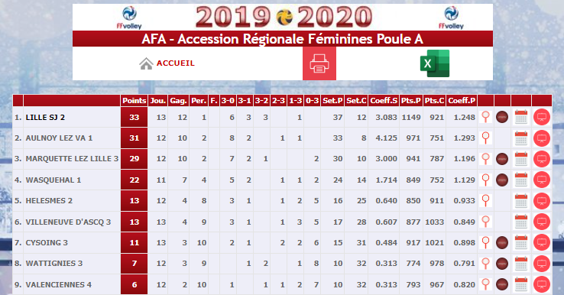Screen dimensions: 564x295
Task: Open the home icon beside ACCUEIL
Action: (146, 63)
